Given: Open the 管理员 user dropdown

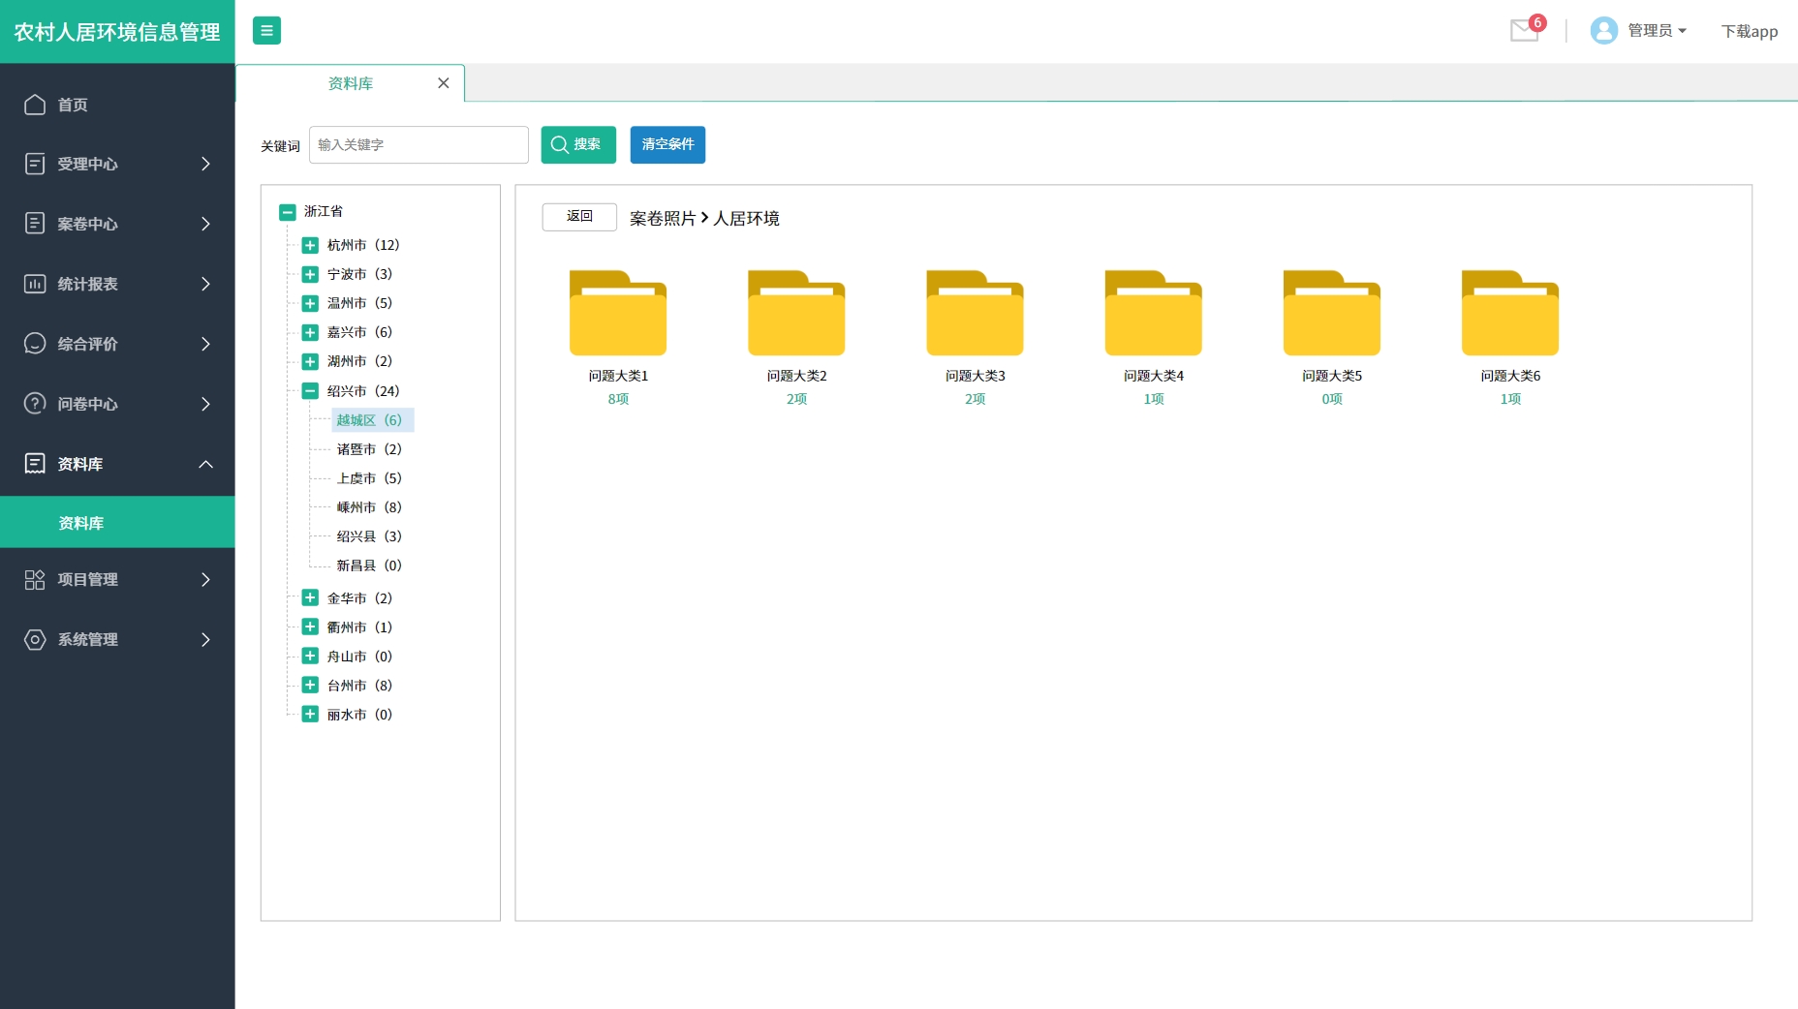Looking at the screenshot, I should [x=1657, y=31].
